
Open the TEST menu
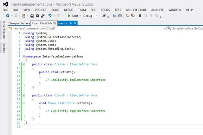coord(118,10)
